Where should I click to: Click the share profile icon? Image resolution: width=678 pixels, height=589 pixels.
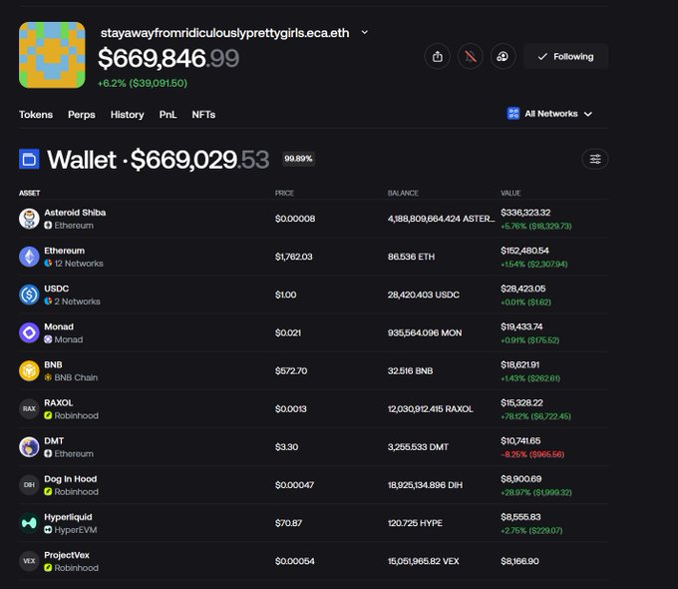(x=437, y=56)
